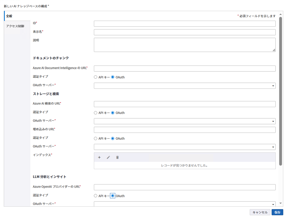
Task: Select API キー under LLM 分析とインサイト
Action: (x=96, y=196)
